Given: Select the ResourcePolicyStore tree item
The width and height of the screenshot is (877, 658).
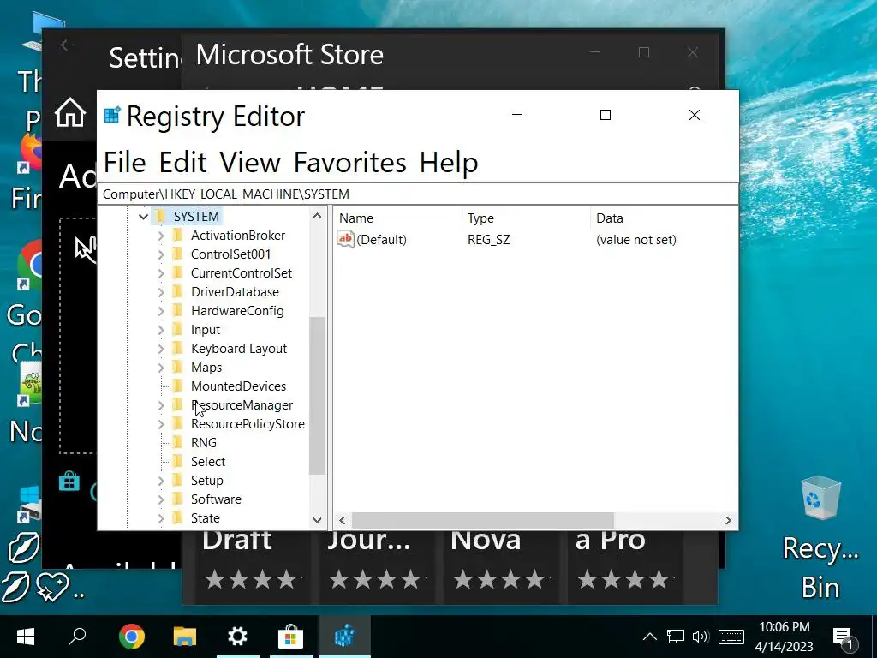Looking at the screenshot, I should click(x=248, y=424).
